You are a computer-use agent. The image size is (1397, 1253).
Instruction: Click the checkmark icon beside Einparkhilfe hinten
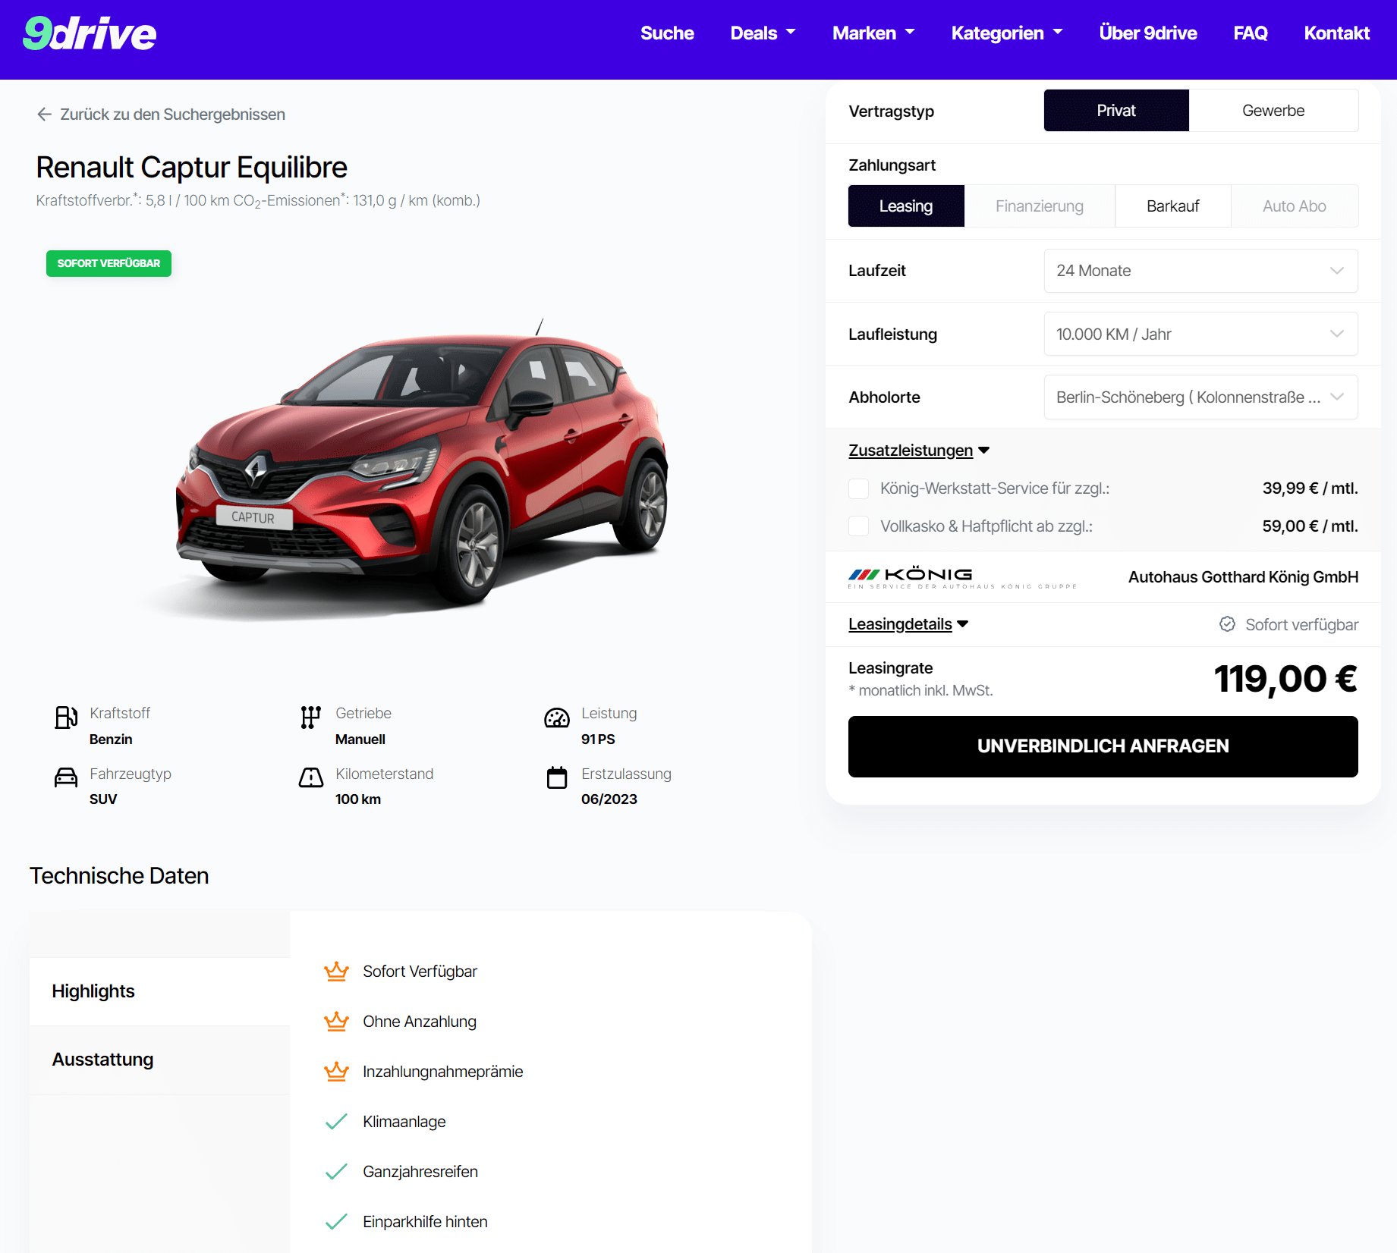point(336,1222)
